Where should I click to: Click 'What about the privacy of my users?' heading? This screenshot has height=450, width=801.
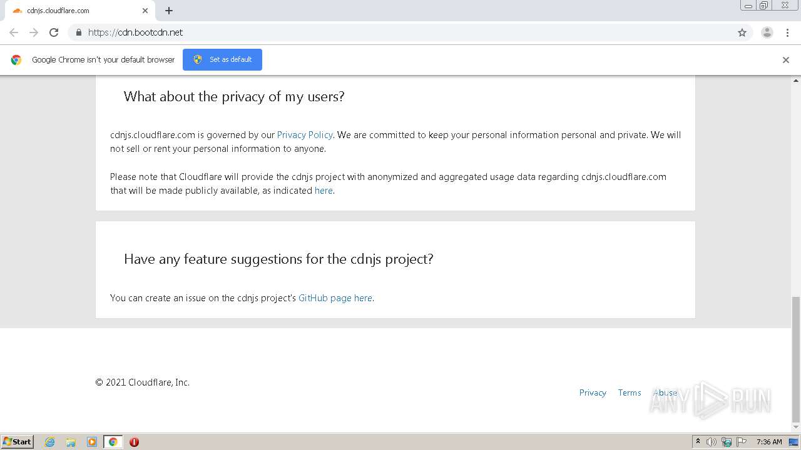click(x=234, y=96)
